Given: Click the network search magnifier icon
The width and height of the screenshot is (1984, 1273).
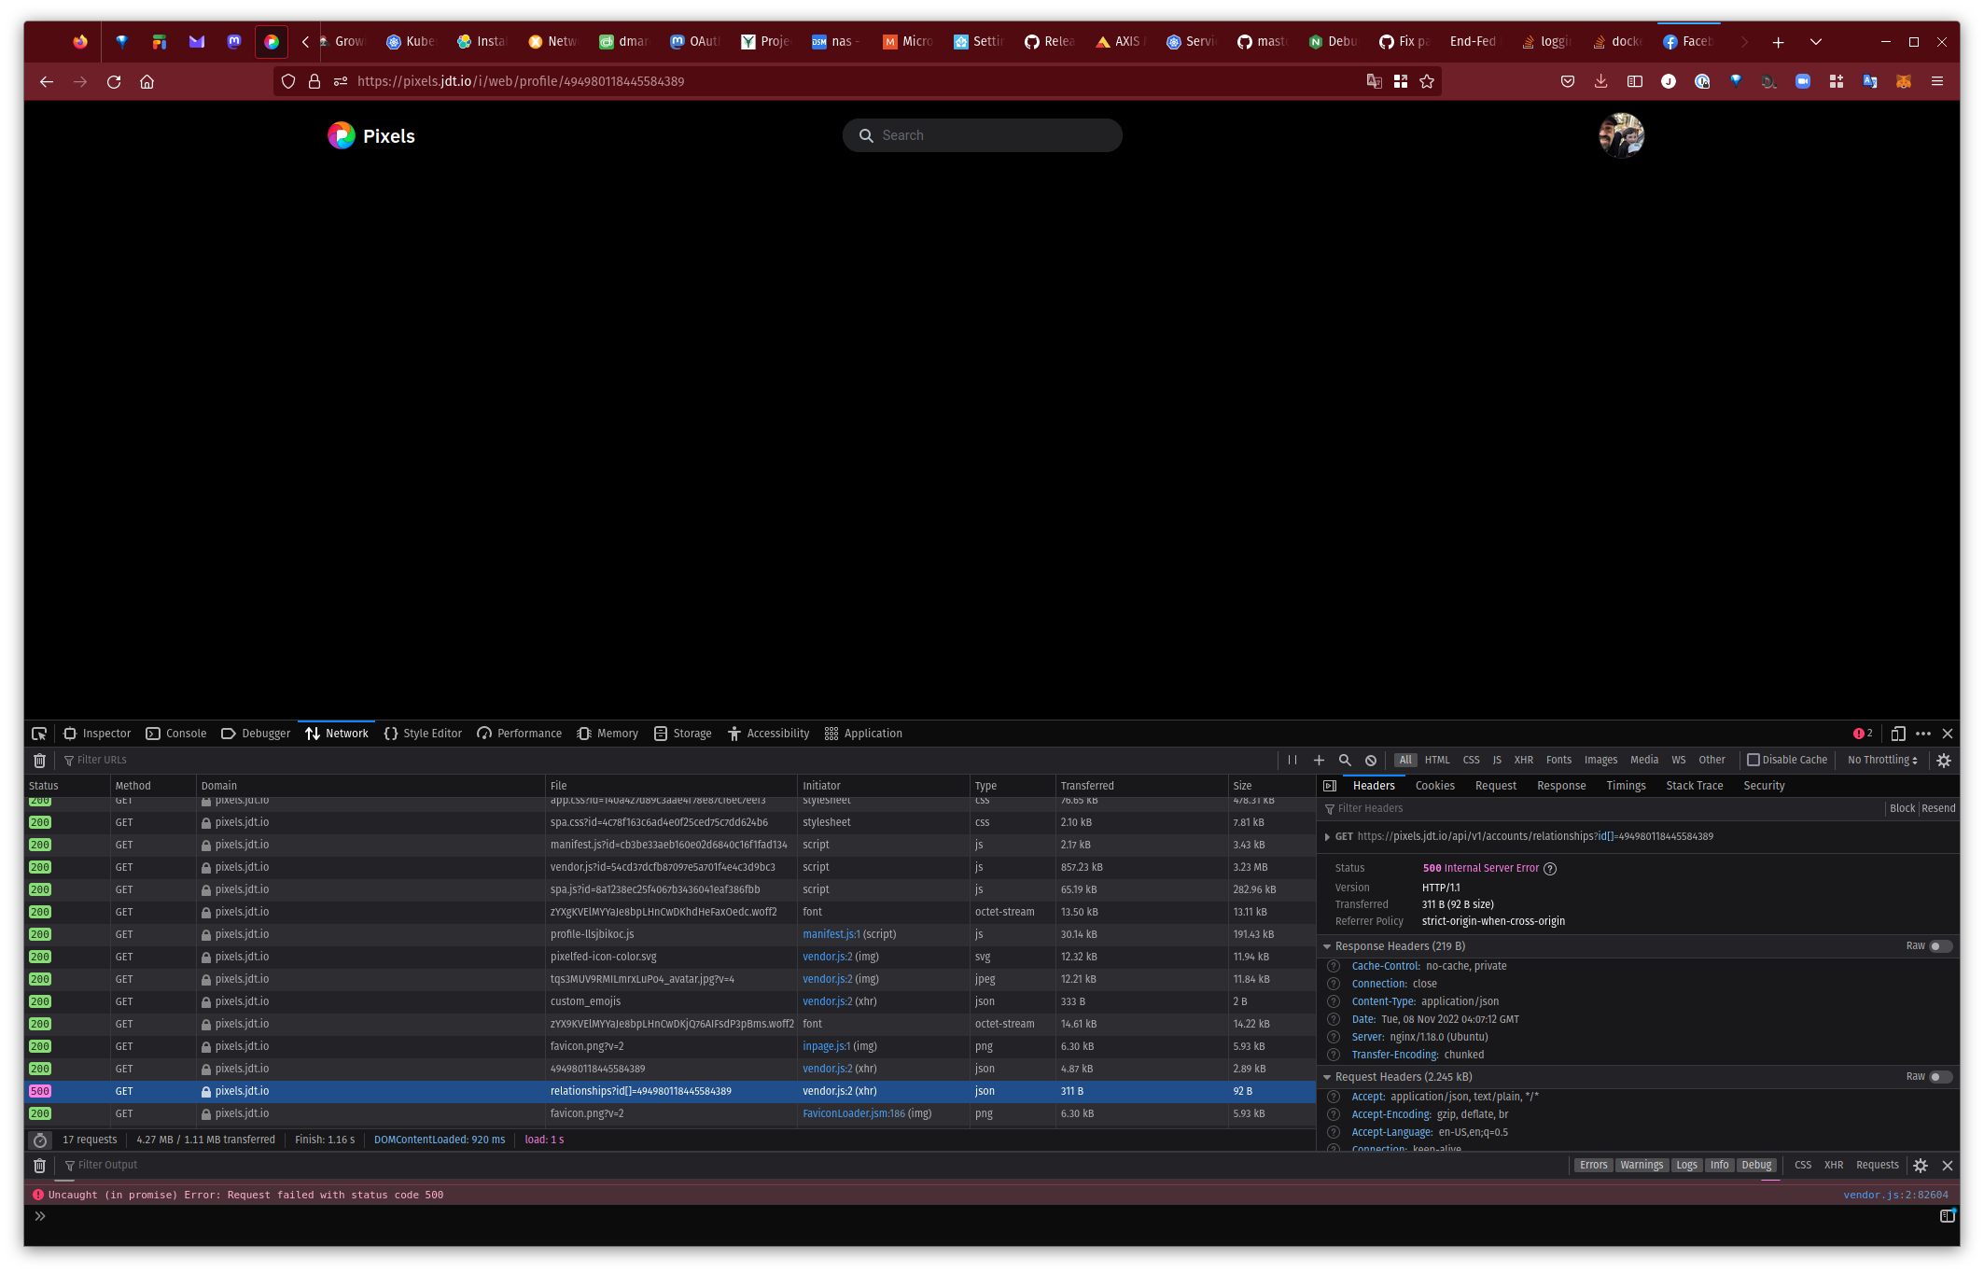Looking at the screenshot, I should (x=1345, y=761).
